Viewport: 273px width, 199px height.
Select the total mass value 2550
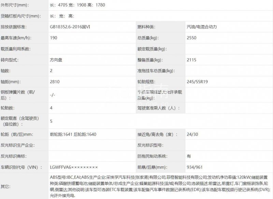coord(192,38)
